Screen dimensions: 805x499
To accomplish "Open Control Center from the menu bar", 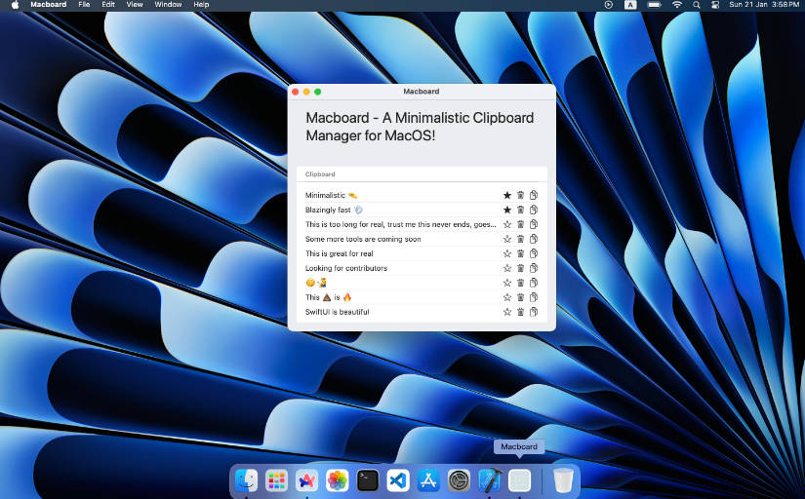I will coord(715,5).
